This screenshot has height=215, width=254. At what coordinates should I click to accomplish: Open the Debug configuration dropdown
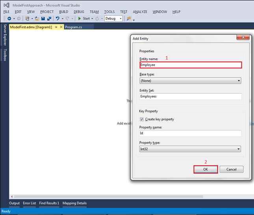[113, 19]
